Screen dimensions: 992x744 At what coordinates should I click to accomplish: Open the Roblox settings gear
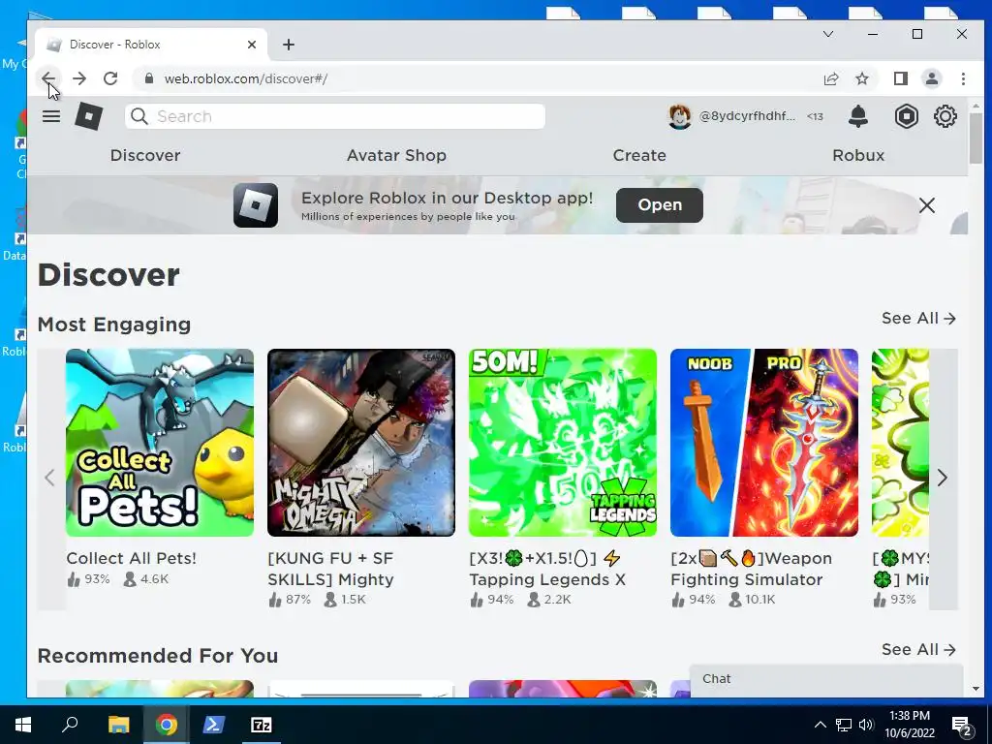(x=945, y=116)
